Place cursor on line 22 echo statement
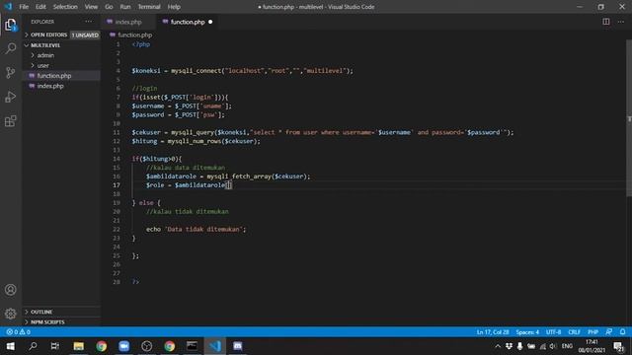 coord(196,229)
